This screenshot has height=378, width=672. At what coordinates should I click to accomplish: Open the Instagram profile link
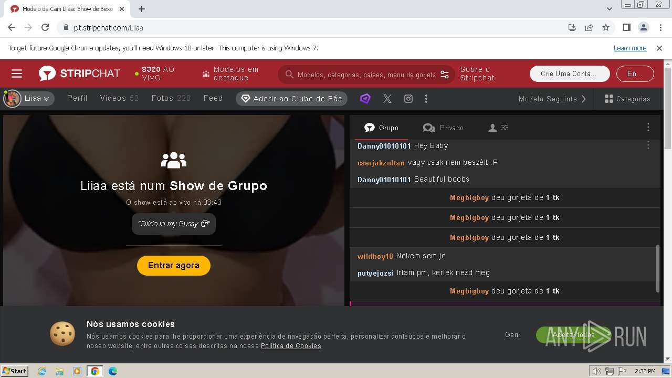coord(408,99)
